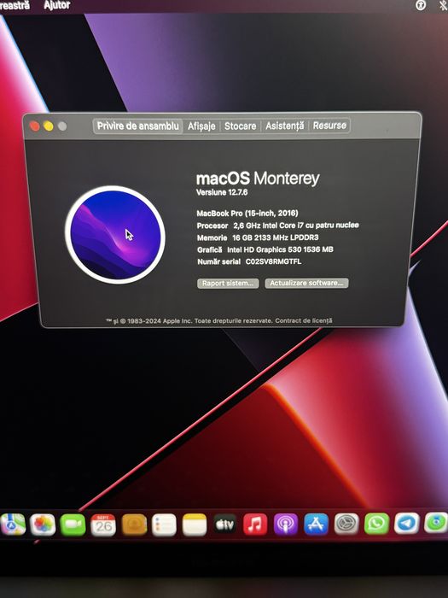Open Telegram in the Dock
Image resolution: width=448 pixels, height=598 pixels.
pyautogui.click(x=407, y=523)
